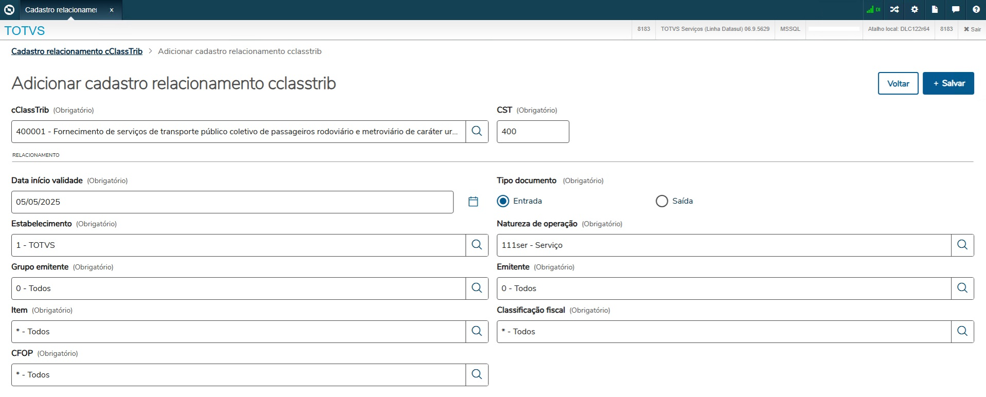Open the Grupo emitente lookup

[x=477, y=288]
